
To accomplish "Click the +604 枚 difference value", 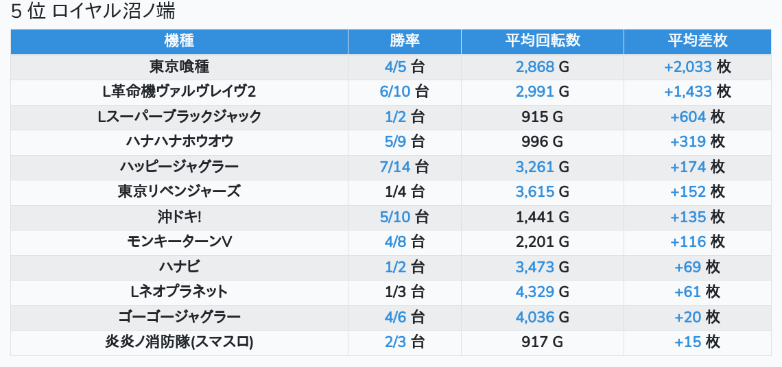I will [x=697, y=117].
